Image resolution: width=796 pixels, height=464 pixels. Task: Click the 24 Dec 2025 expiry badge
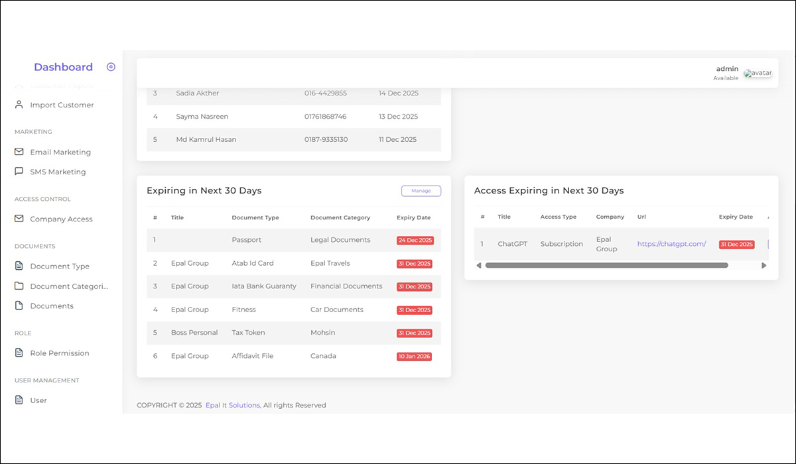pos(415,240)
